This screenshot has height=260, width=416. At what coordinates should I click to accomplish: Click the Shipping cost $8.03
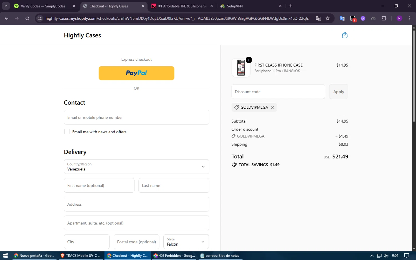pyautogui.click(x=343, y=144)
